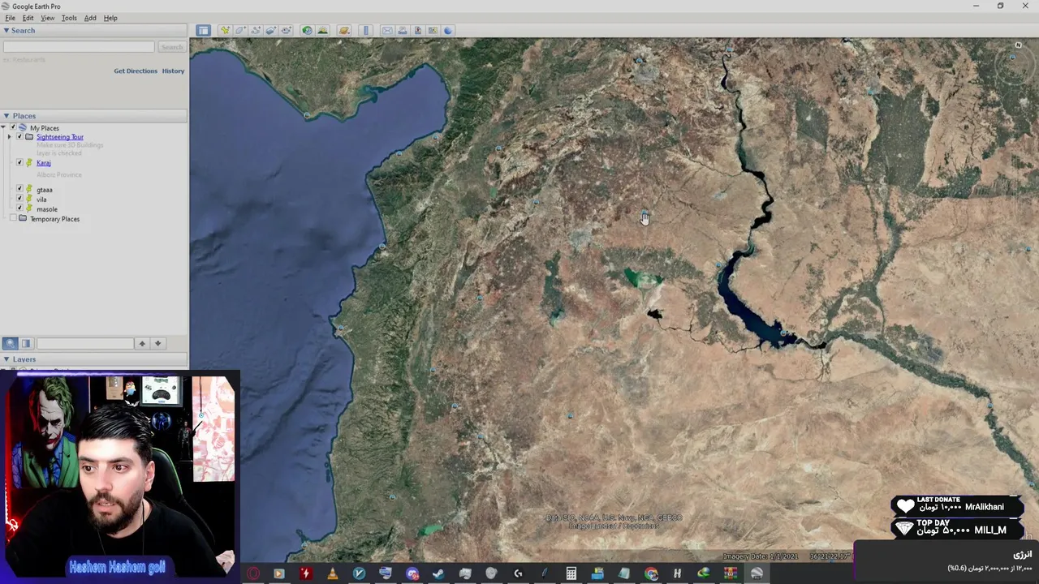1039x584 pixels.
Task: Open Steam from the taskbar
Action: (x=438, y=574)
